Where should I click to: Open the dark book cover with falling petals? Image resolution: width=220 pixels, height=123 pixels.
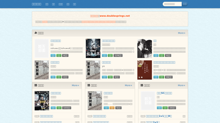click(x=93, y=48)
